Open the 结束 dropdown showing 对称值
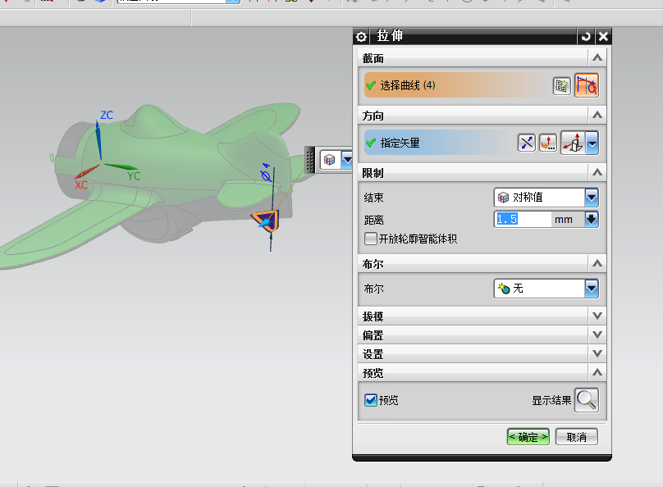663x487 pixels. [x=592, y=197]
